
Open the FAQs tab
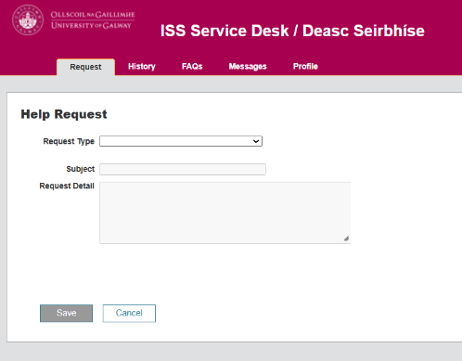192,66
